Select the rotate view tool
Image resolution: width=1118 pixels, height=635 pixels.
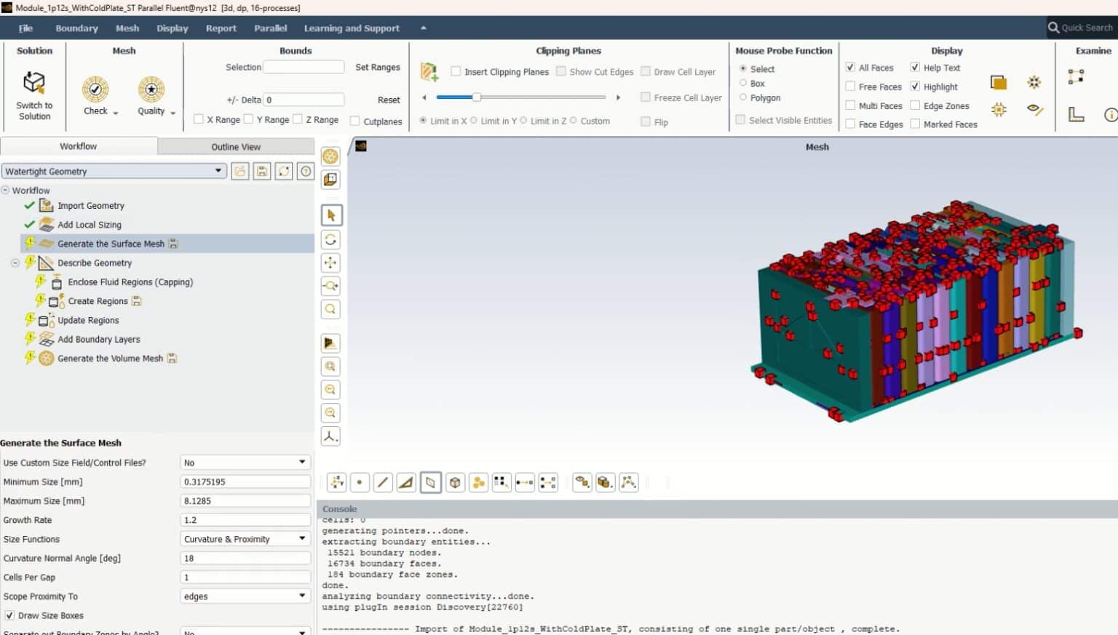(331, 239)
